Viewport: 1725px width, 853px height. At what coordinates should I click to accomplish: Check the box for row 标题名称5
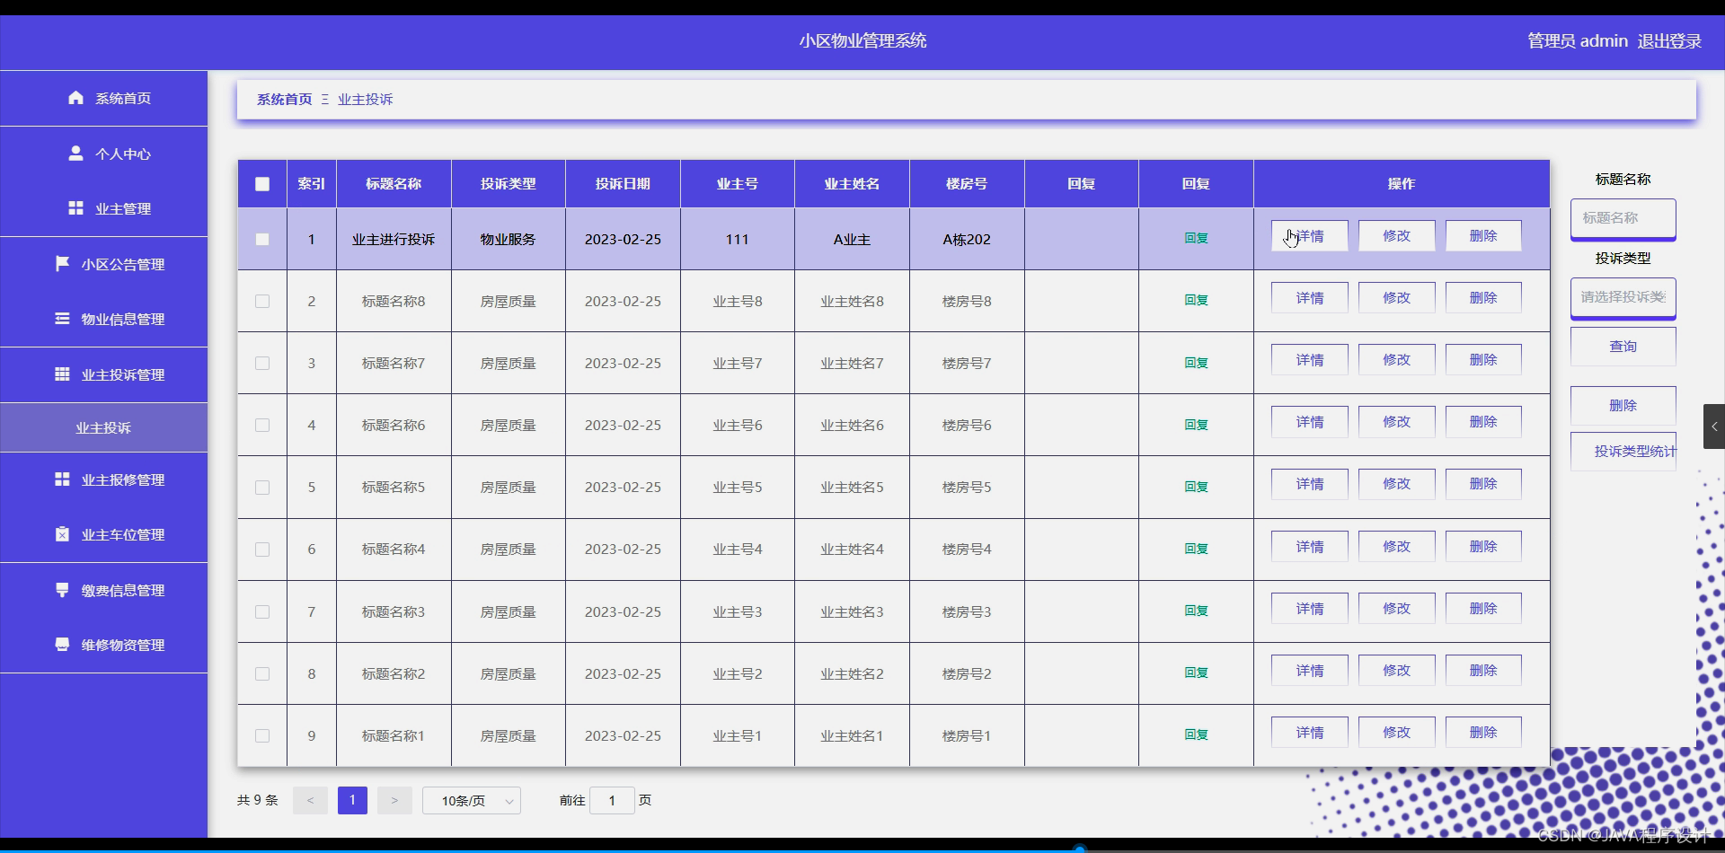pyautogui.click(x=262, y=488)
